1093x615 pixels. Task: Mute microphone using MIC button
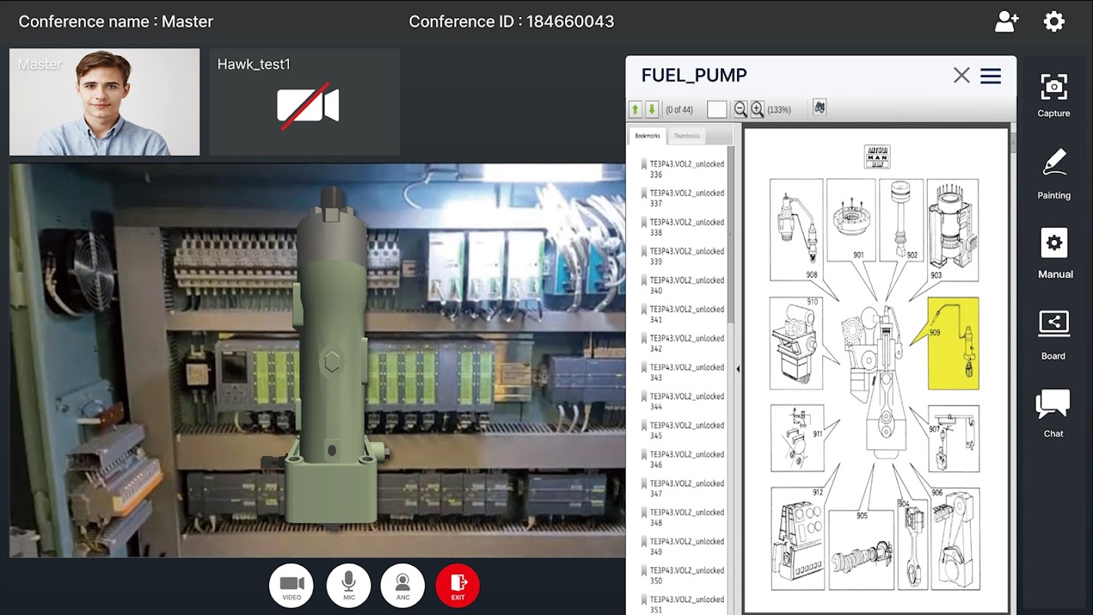pos(349,586)
